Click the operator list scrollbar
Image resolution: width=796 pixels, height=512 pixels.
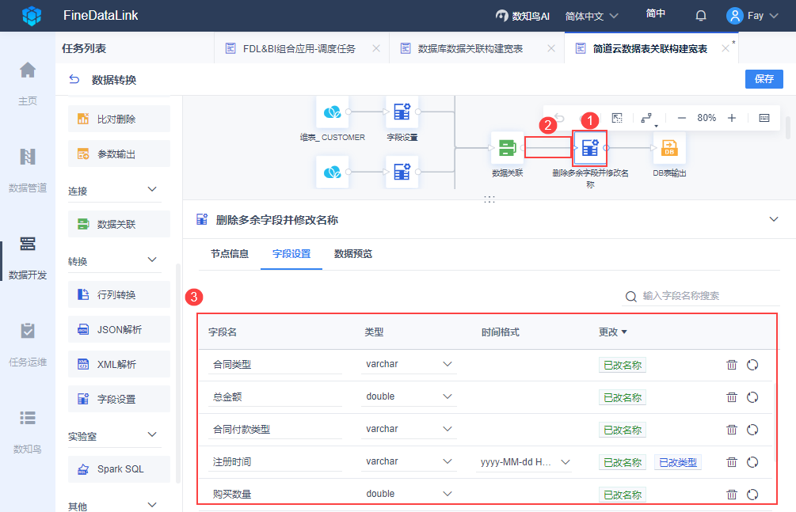(177, 373)
